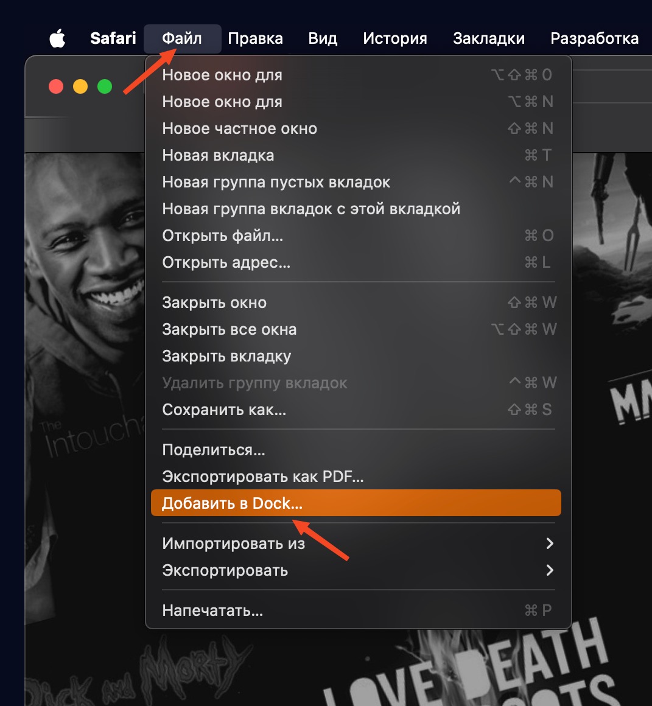Select Поделиться…
This screenshot has width=652, height=706.
[356, 450]
